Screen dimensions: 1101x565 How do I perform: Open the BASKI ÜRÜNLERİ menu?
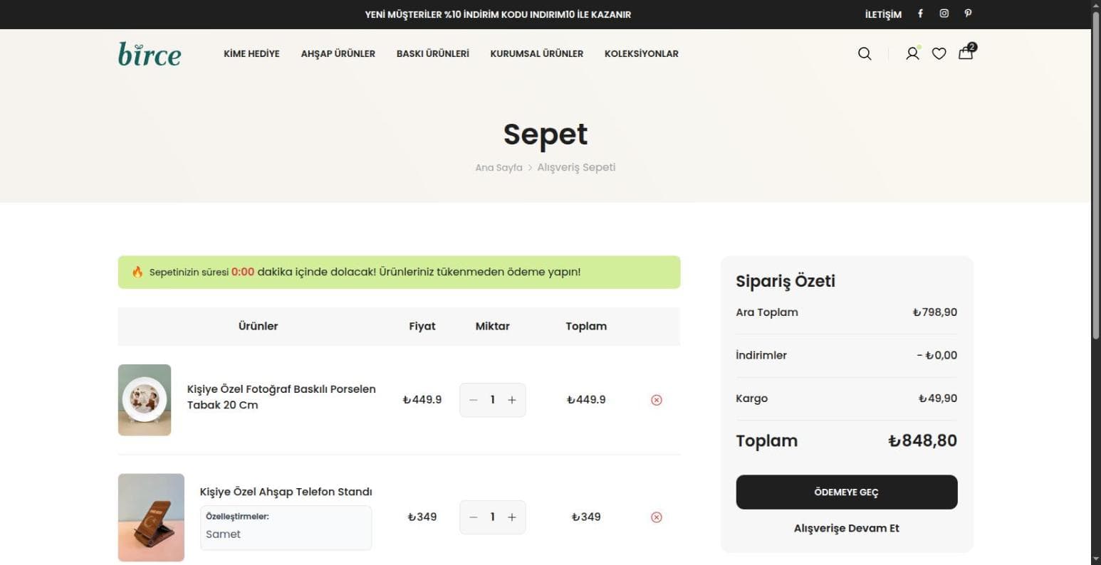coord(432,53)
